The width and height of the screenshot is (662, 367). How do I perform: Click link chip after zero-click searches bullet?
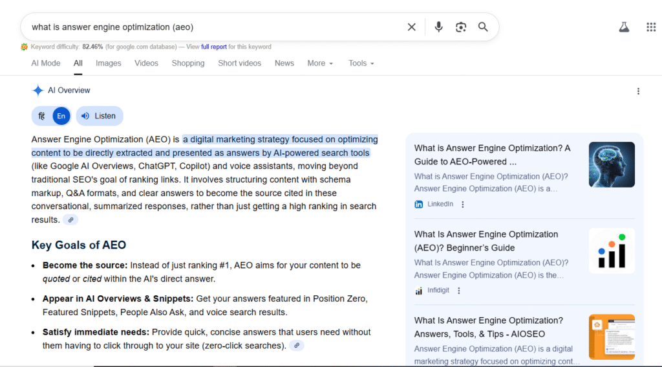tap(296, 346)
